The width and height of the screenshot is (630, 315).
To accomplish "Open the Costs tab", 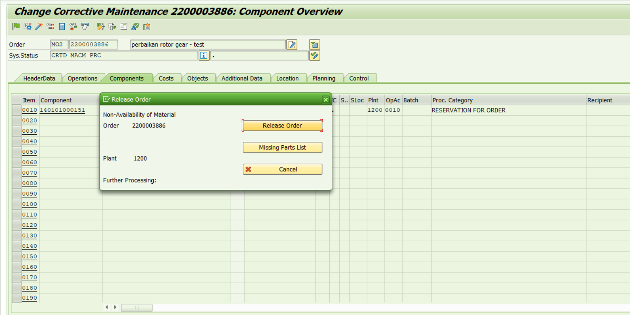I will click(166, 78).
